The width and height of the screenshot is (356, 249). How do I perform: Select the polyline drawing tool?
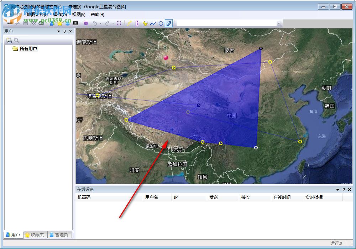pyautogui.click(x=153, y=23)
